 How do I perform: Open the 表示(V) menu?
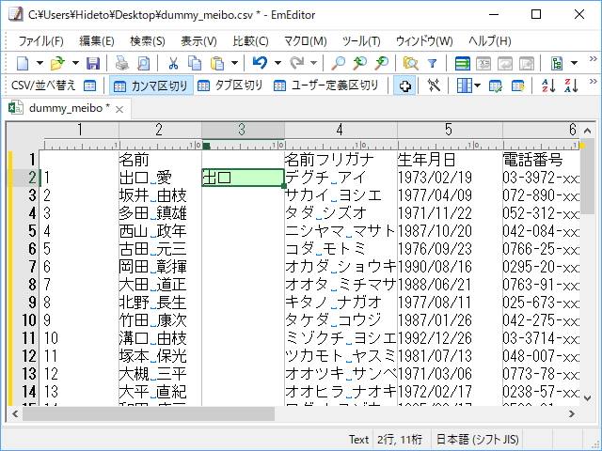(198, 40)
